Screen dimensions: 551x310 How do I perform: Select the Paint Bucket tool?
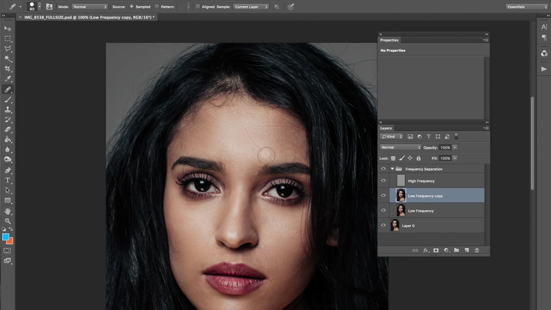point(8,139)
